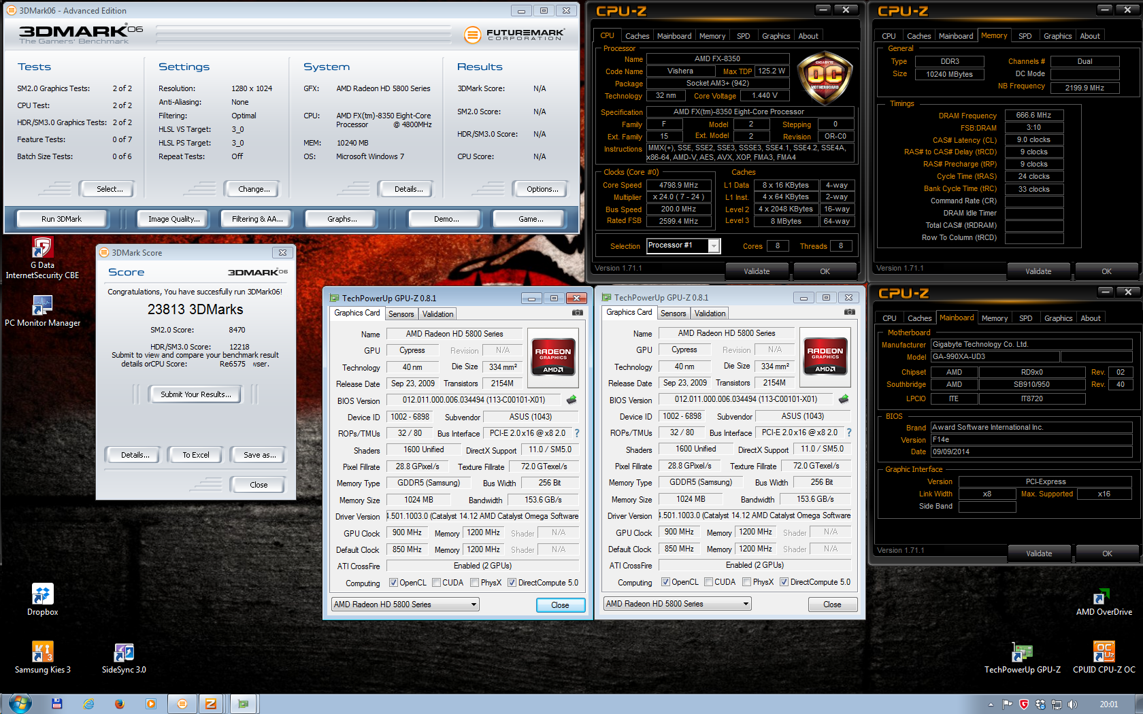1143x714 pixels.
Task: Open PC Monitor Manager desktop icon
Action: pyautogui.click(x=42, y=311)
